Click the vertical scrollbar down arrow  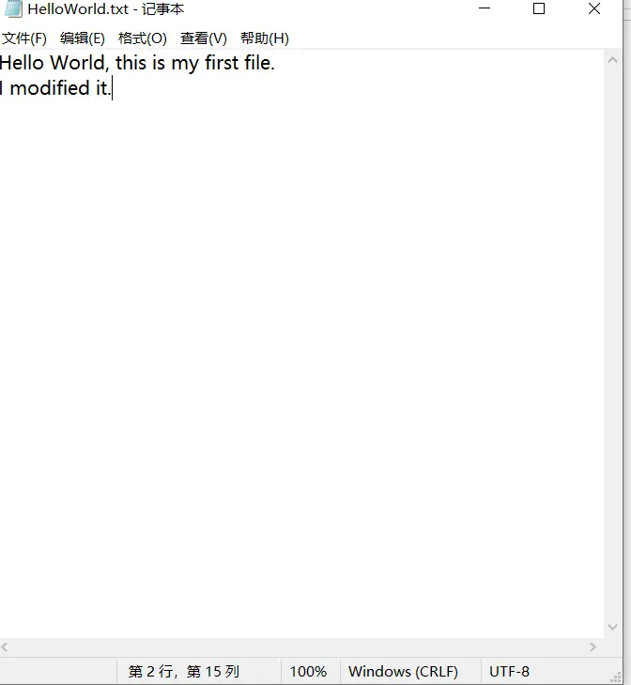coord(612,627)
